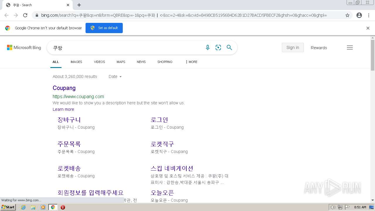Open Rewards link
This screenshot has height=211, width=375.
pyautogui.click(x=319, y=48)
